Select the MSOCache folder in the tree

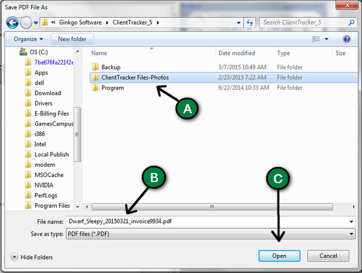(44, 175)
